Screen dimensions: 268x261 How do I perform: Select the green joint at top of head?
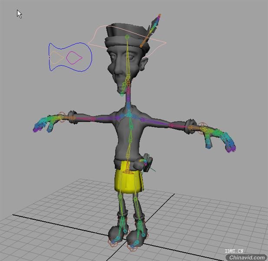(127, 37)
